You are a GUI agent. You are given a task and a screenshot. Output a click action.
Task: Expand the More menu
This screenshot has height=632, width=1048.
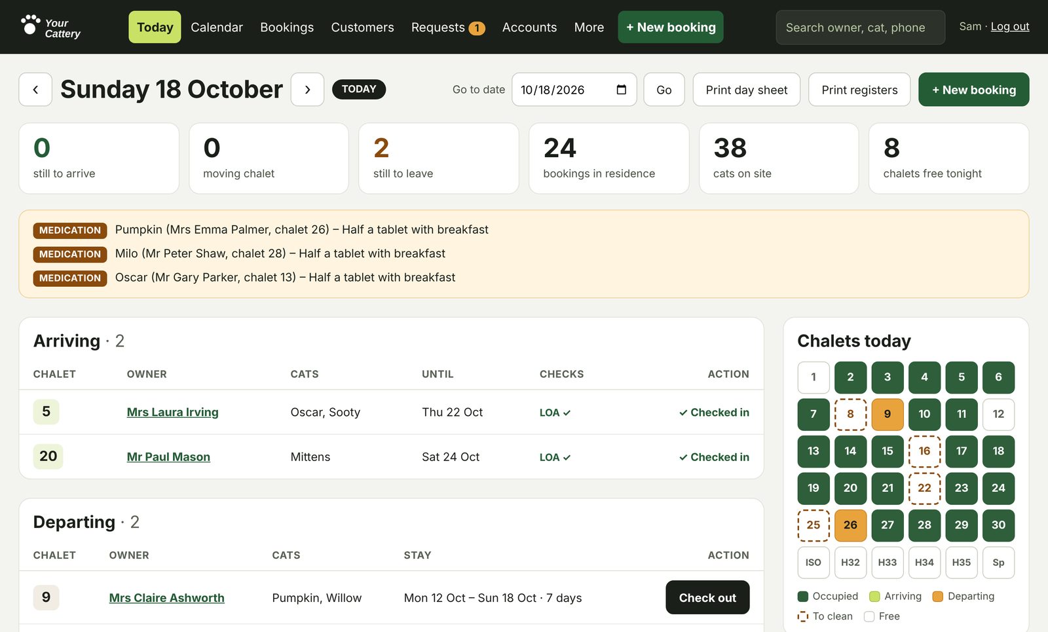click(589, 27)
